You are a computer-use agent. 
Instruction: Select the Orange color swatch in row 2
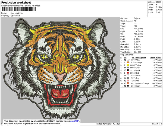[128, 62]
